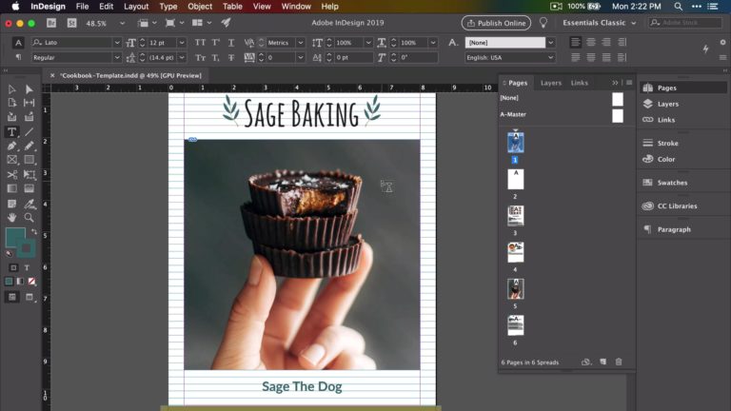Viewport: 731px width, 411px height.
Task: Open the CC Libraries panel
Action: [x=677, y=205]
